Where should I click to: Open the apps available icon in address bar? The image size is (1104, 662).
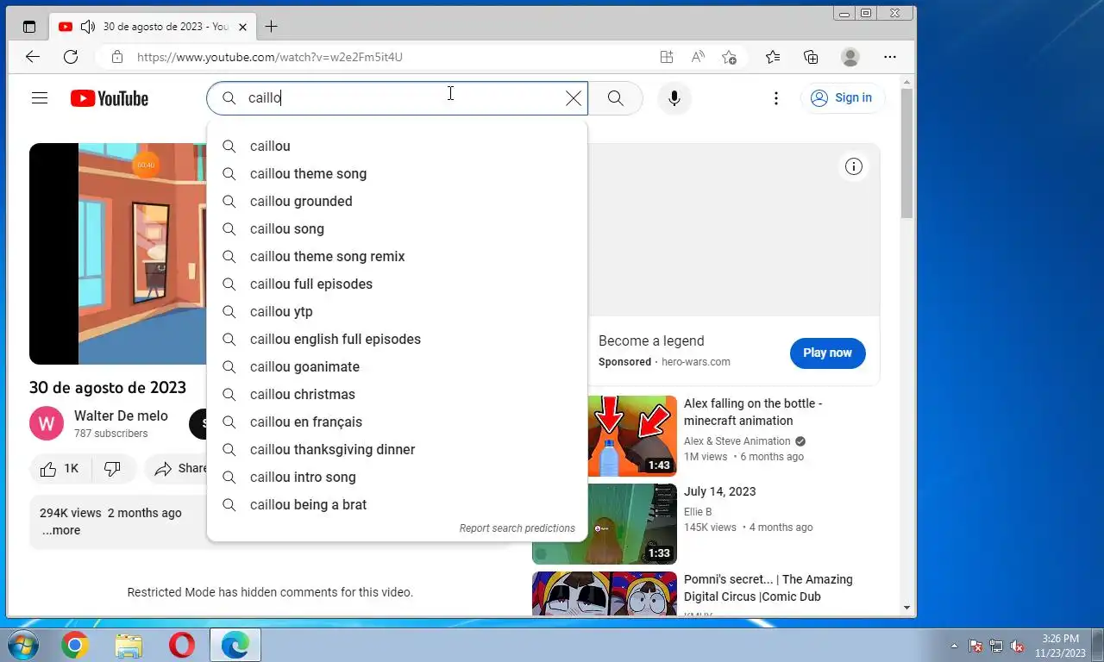pyautogui.click(x=666, y=57)
